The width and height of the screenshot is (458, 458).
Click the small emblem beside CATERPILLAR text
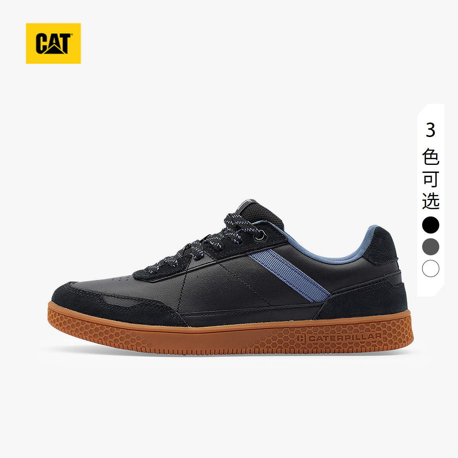pyautogui.click(x=301, y=338)
